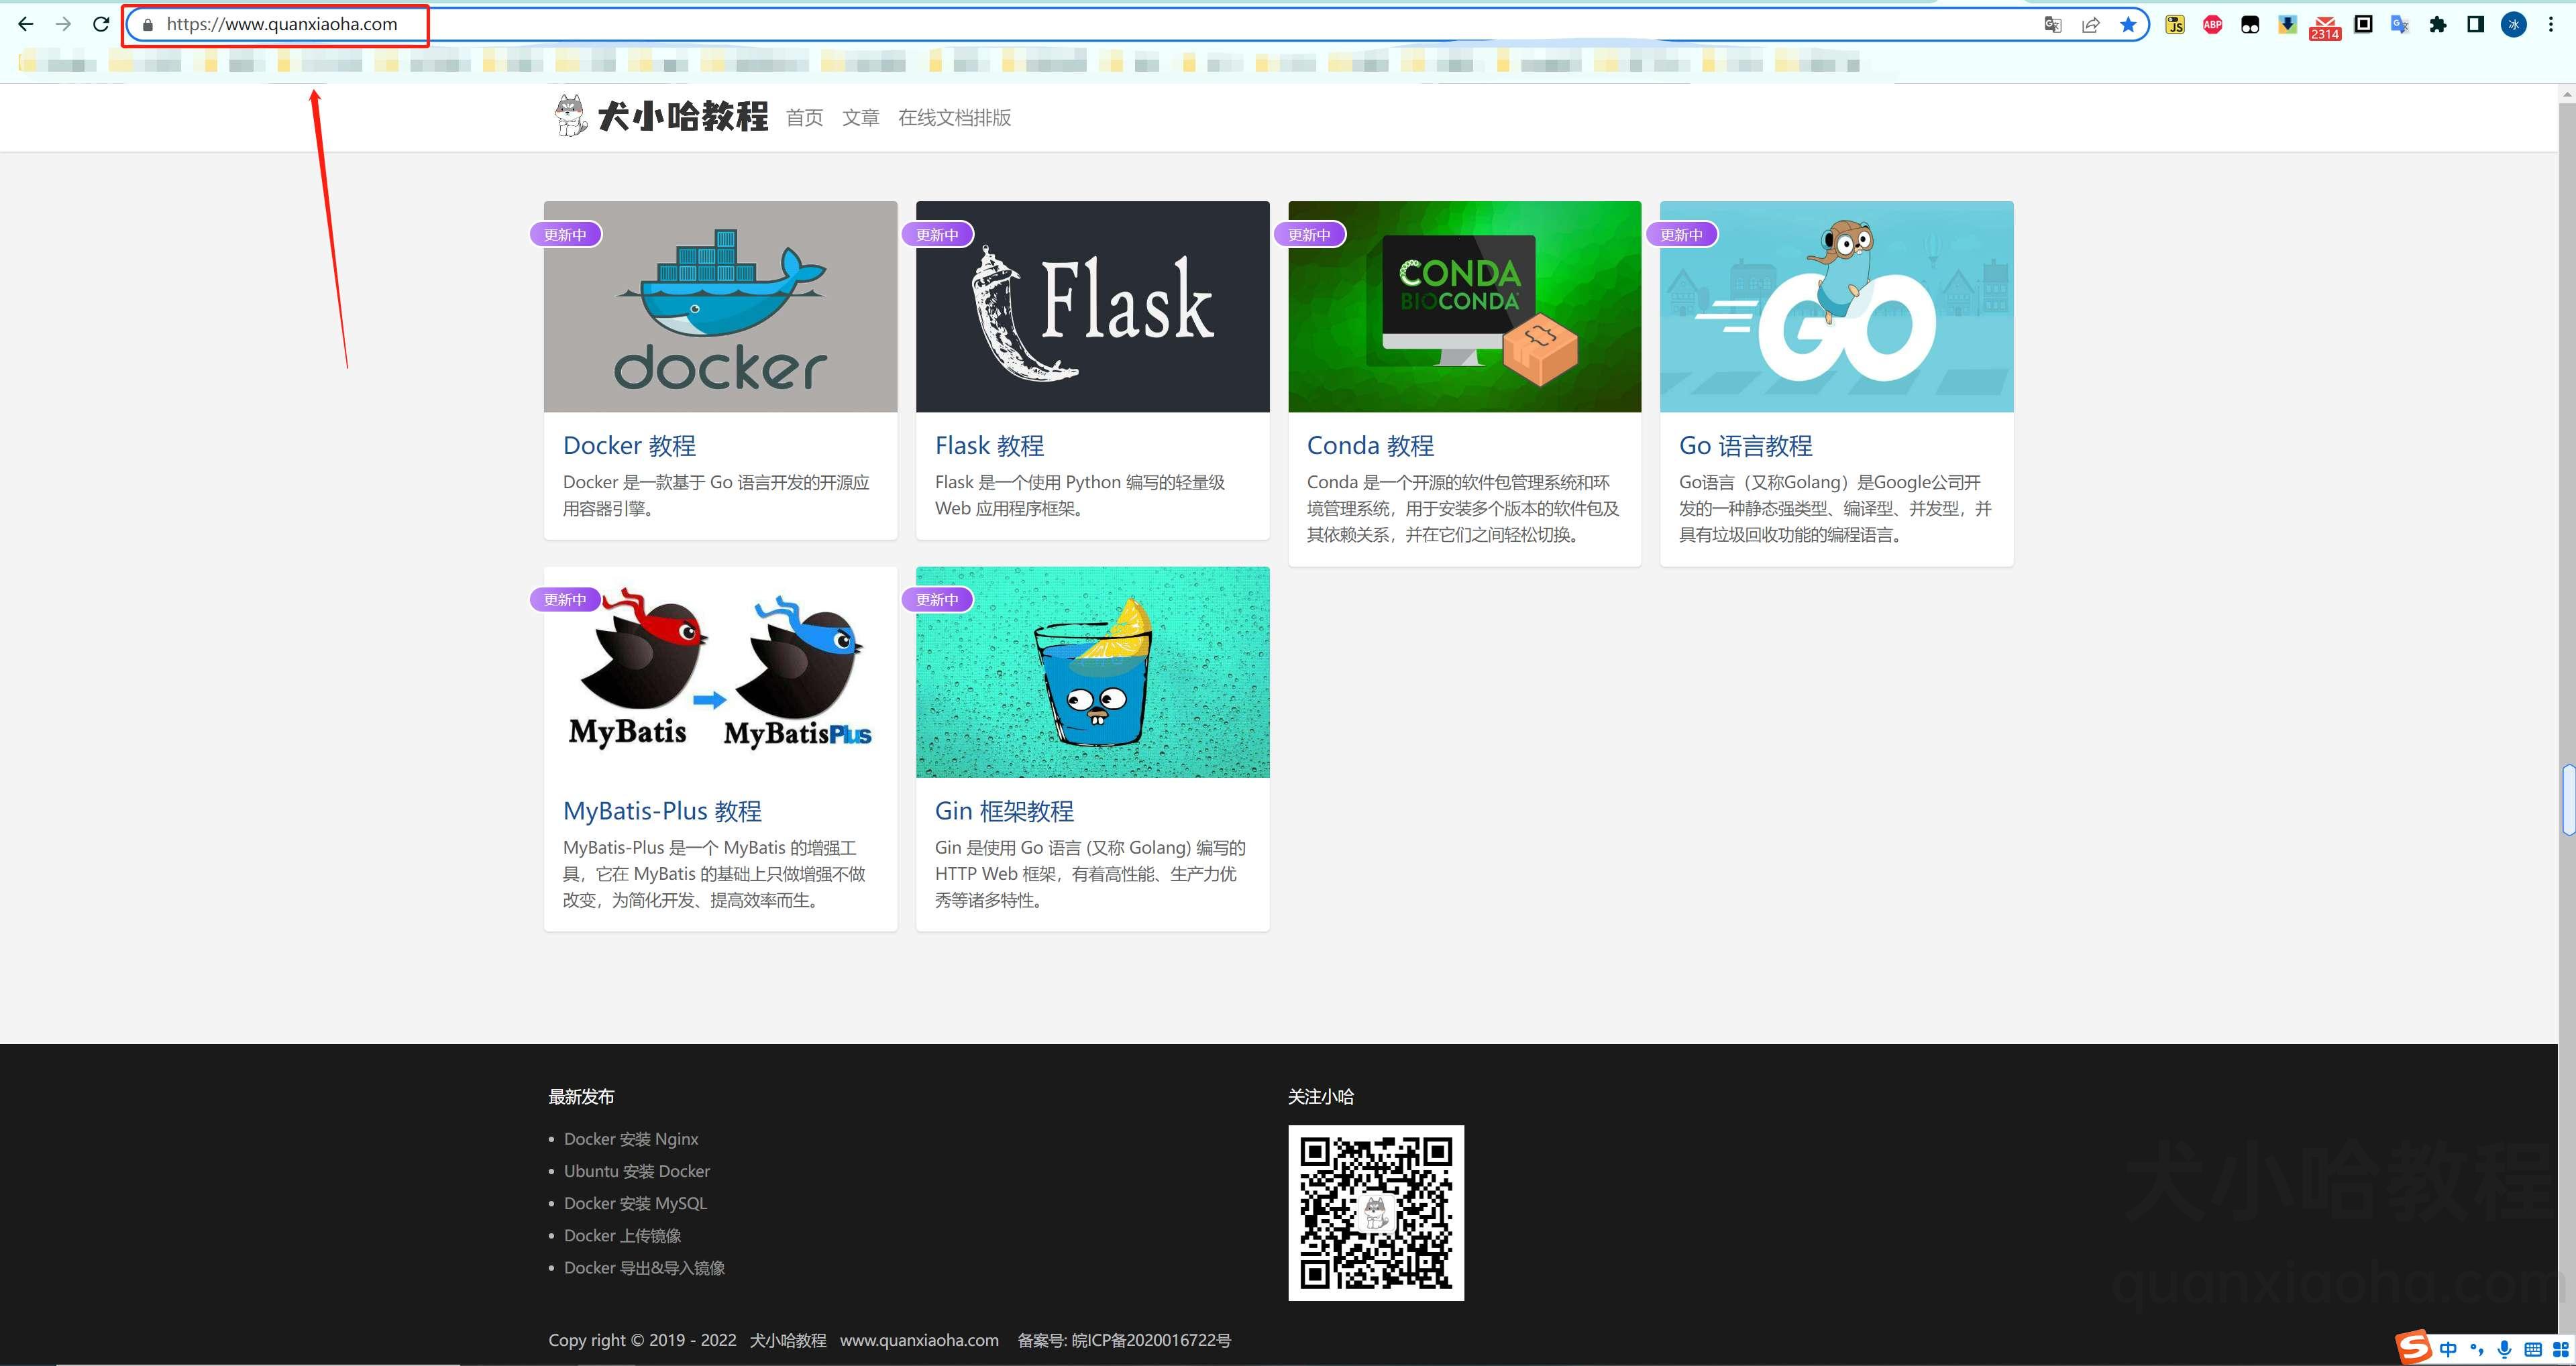Open the Chrome profile avatar
The height and width of the screenshot is (1366, 2576).
2514,25
